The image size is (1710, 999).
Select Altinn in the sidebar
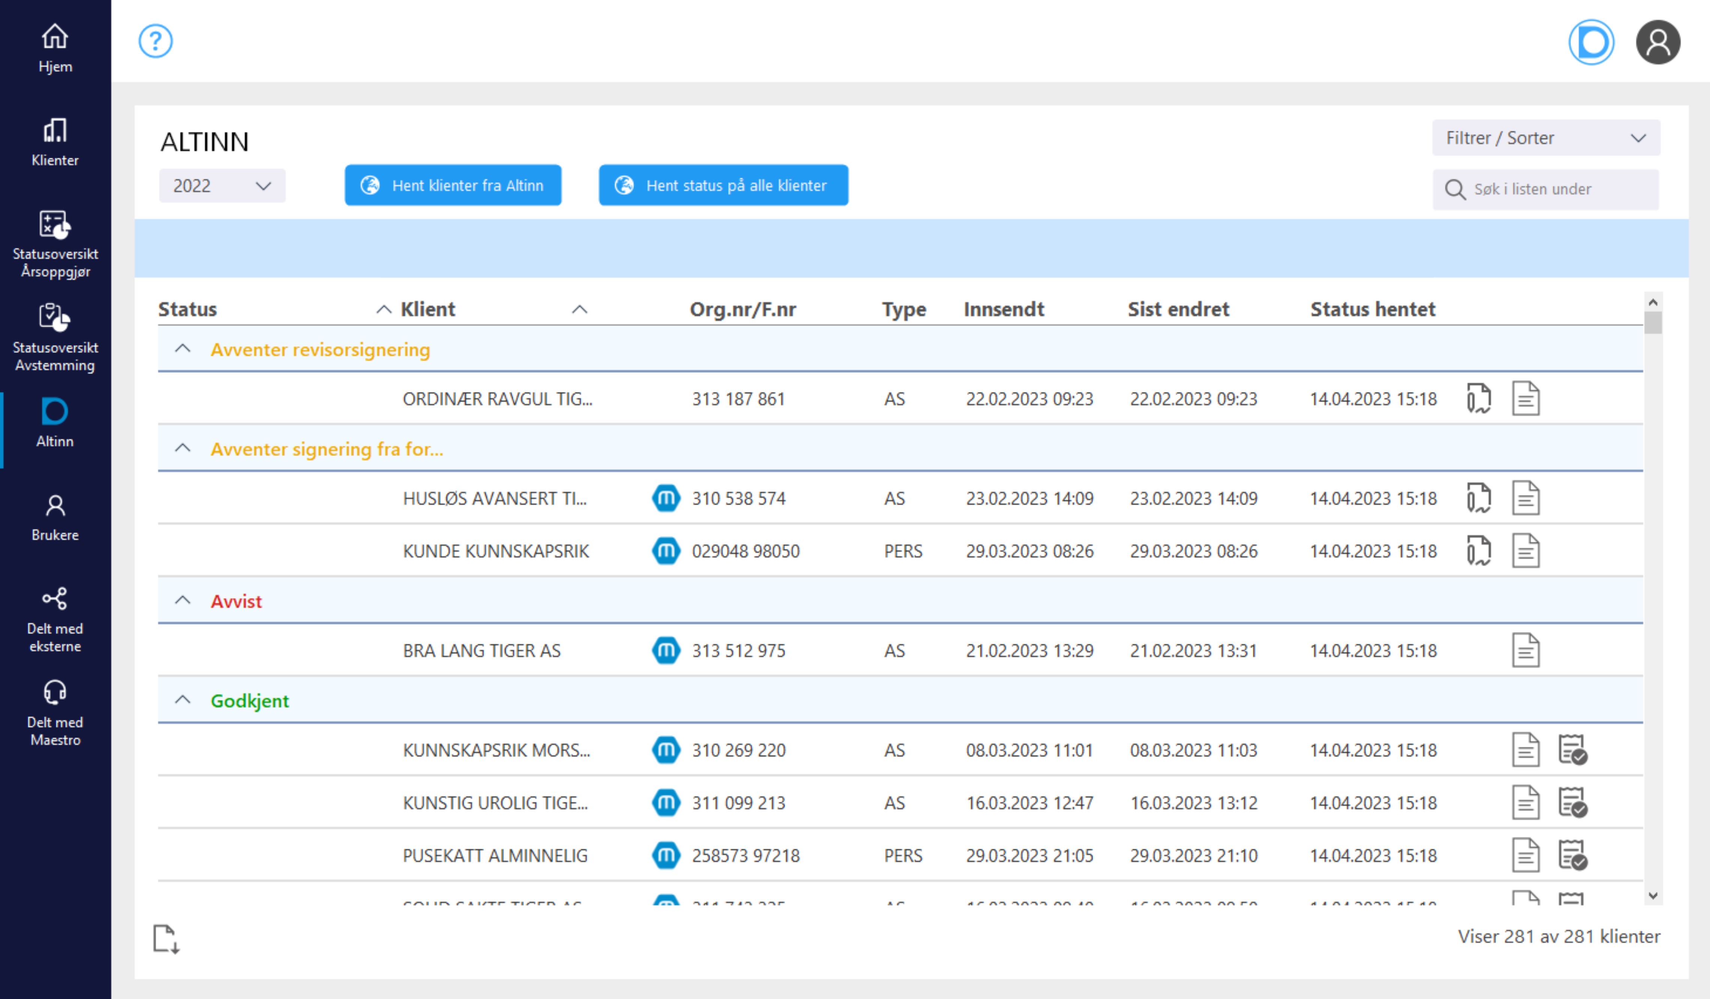pyautogui.click(x=55, y=422)
